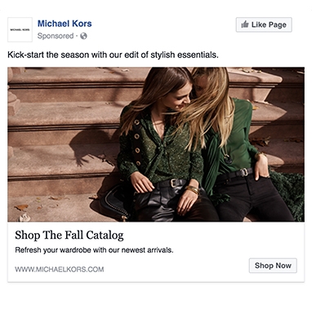
Task: Click the gold-ringed strap on the dark blouse
Action: pyautogui.click(x=137, y=143)
